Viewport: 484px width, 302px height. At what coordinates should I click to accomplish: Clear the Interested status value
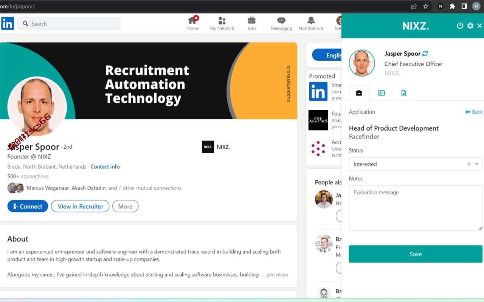pyautogui.click(x=469, y=164)
